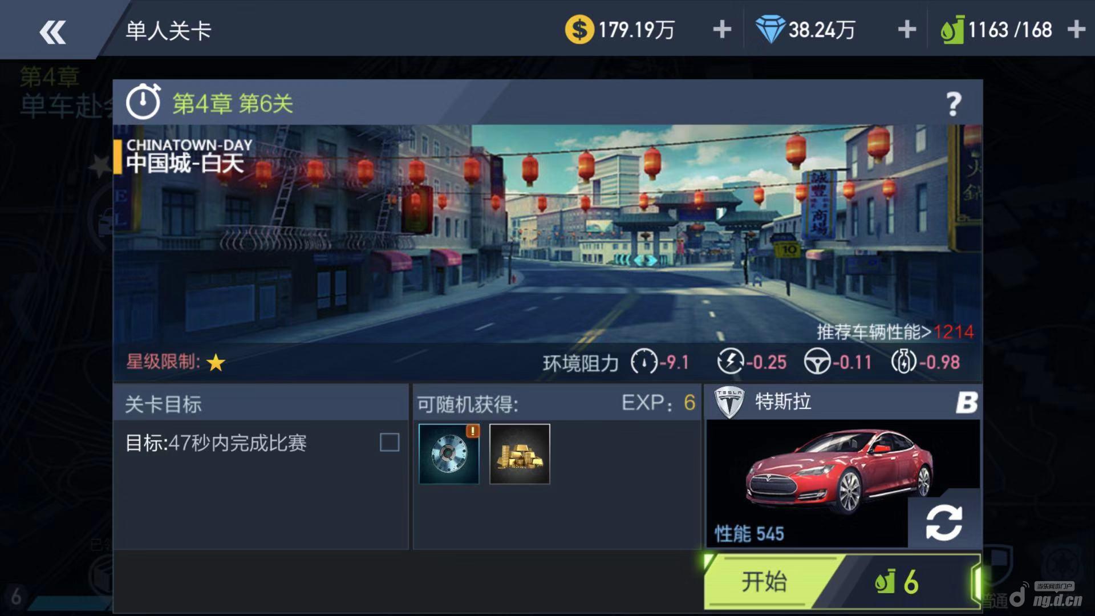This screenshot has width=1095, height=616.
Task: Select the disc part reward thumbnail
Action: (449, 454)
